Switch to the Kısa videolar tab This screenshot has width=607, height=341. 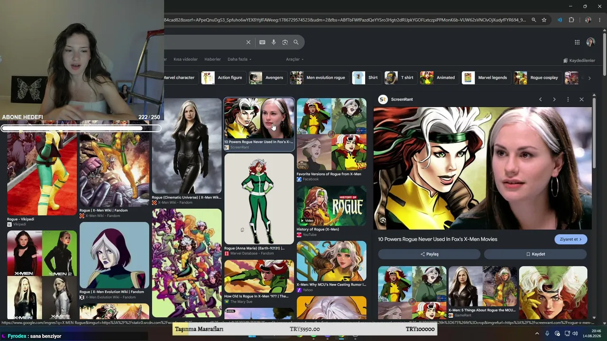click(x=185, y=59)
